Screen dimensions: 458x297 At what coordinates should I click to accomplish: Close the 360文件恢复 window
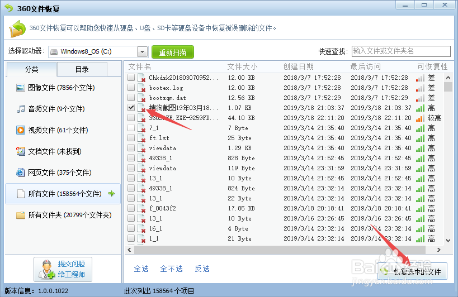click(445, 5)
